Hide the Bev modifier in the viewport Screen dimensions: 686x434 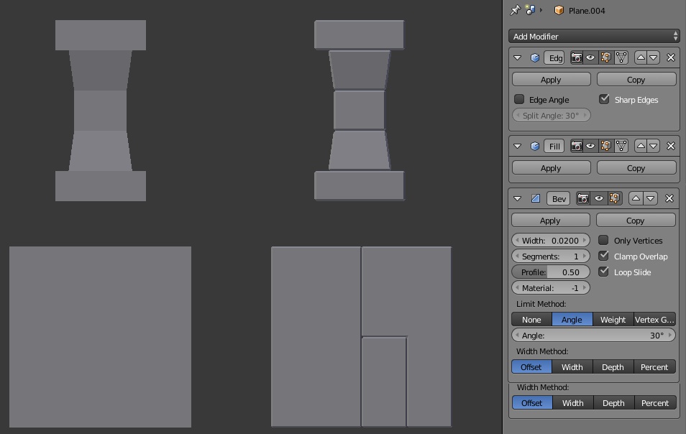tap(599, 198)
